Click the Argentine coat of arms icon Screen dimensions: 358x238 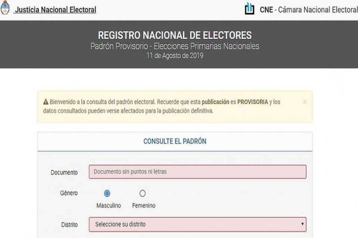(5, 9)
